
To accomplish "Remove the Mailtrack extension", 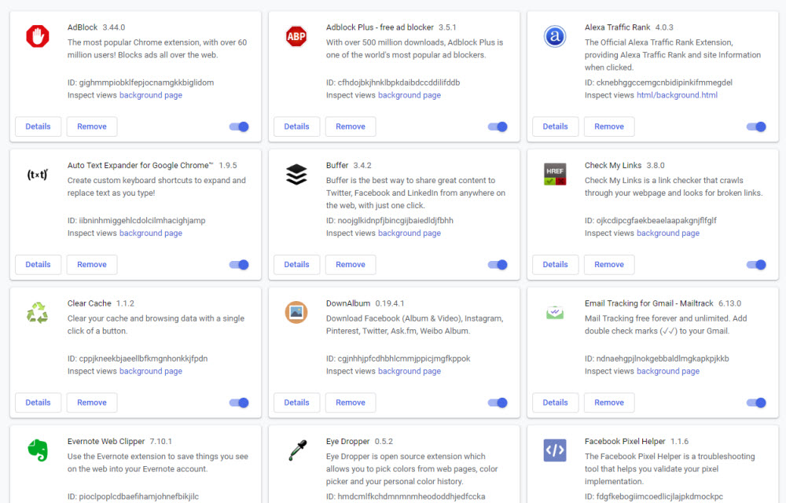I will (609, 402).
